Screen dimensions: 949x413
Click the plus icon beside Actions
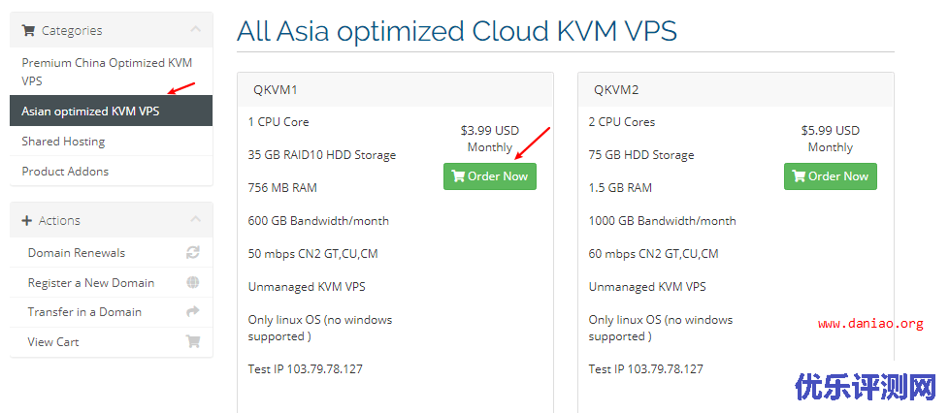(x=26, y=221)
